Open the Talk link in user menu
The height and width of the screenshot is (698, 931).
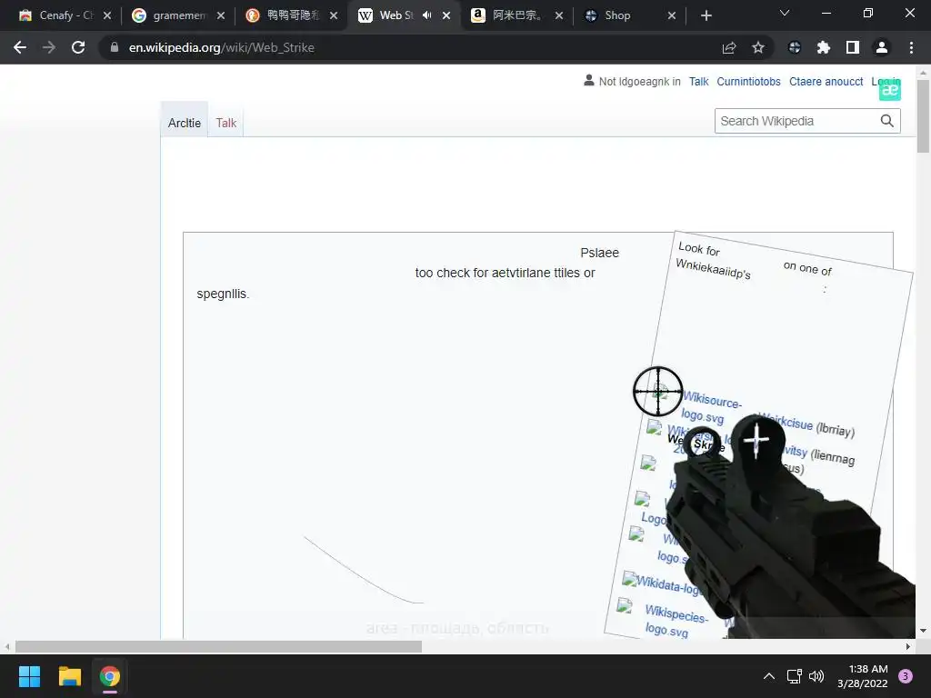[x=698, y=82]
